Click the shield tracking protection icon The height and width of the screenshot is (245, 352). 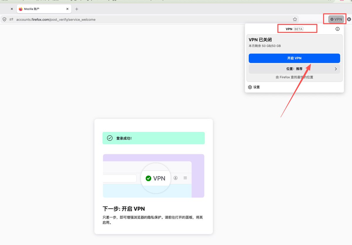click(4, 20)
